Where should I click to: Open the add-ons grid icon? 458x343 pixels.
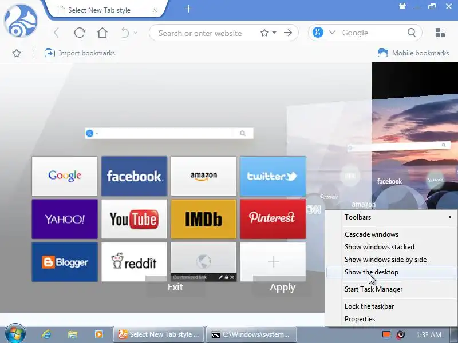tap(440, 33)
